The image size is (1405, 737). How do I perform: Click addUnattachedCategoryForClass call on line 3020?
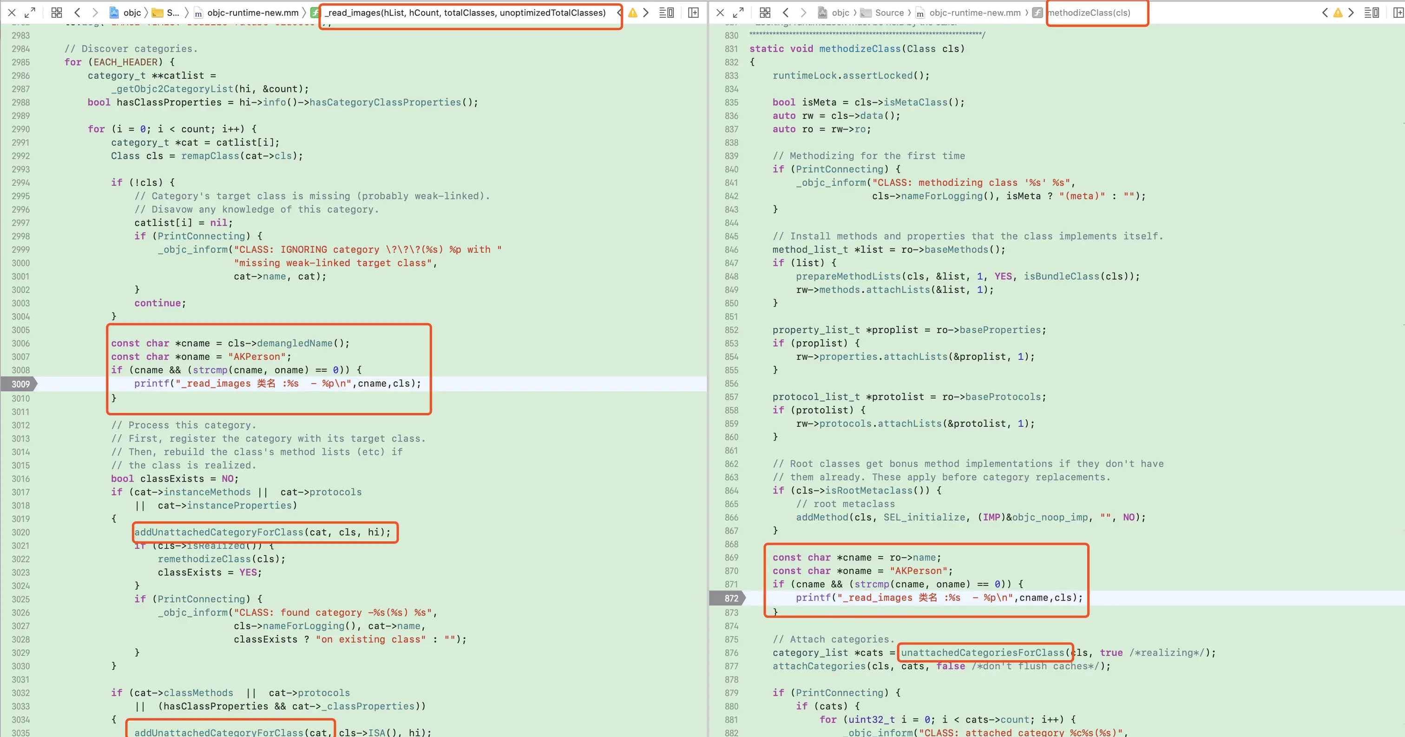point(219,532)
